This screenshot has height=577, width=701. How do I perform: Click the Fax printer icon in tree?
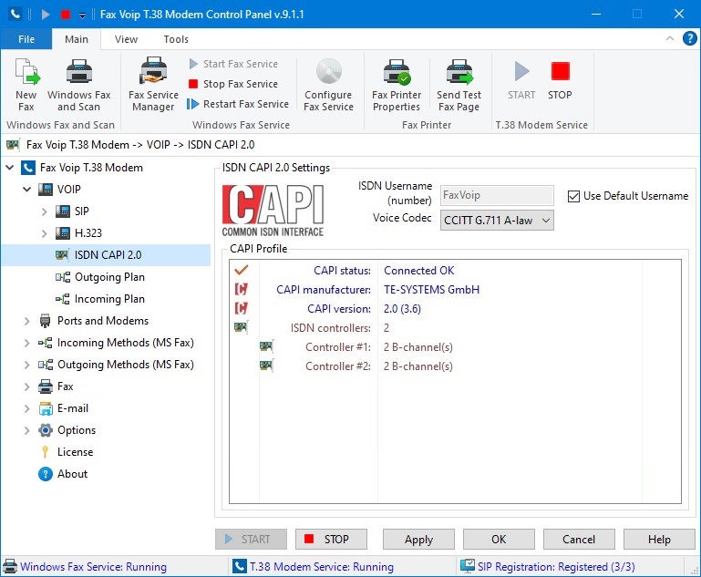click(x=46, y=386)
